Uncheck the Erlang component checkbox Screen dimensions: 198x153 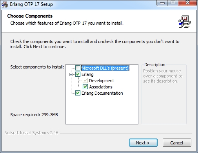(78, 74)
